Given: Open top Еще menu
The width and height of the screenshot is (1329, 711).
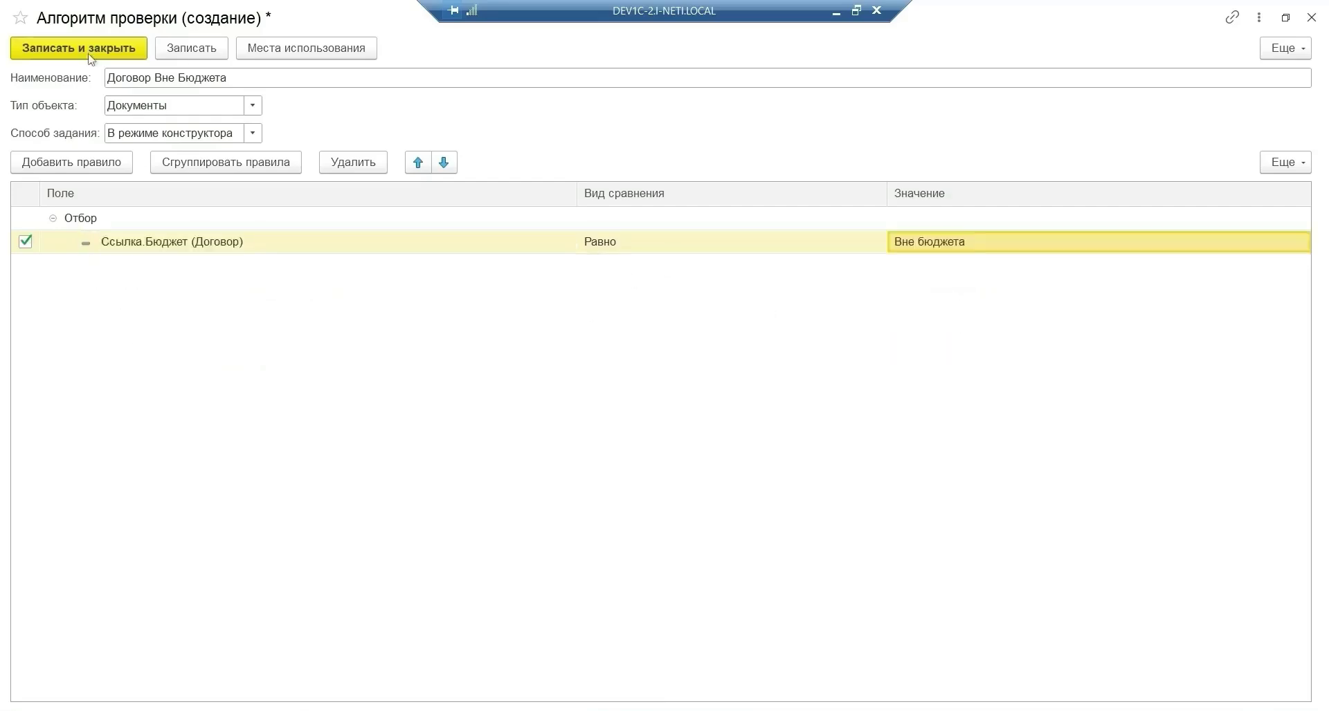Looking at the screenshot, I should pyautogui.click(x=1285, y=48).
